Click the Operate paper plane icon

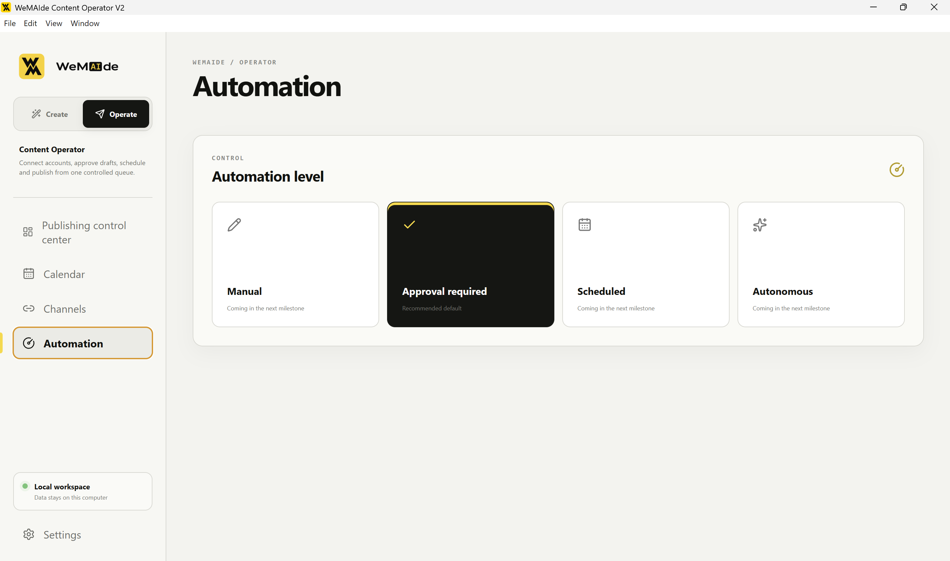(100, 114)
